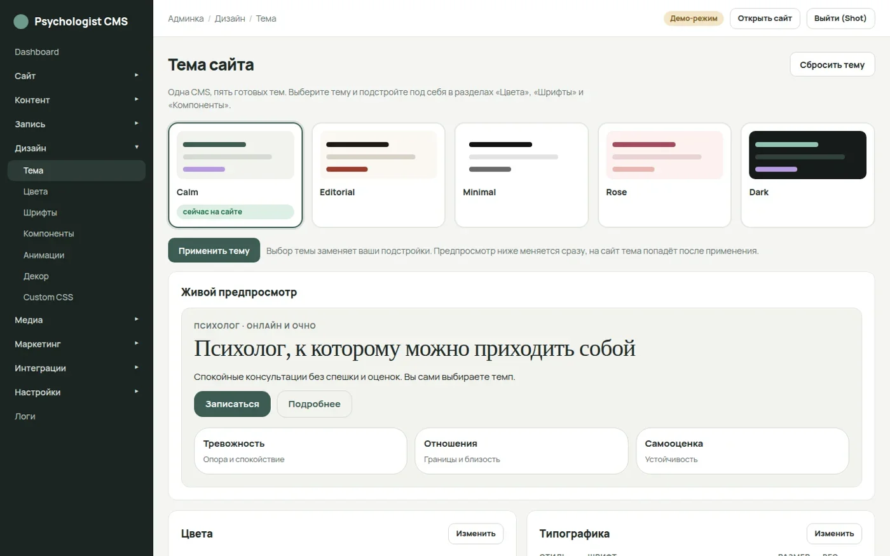
Task: Click Изменить in the Типографика panel
Action: (834, 534)
